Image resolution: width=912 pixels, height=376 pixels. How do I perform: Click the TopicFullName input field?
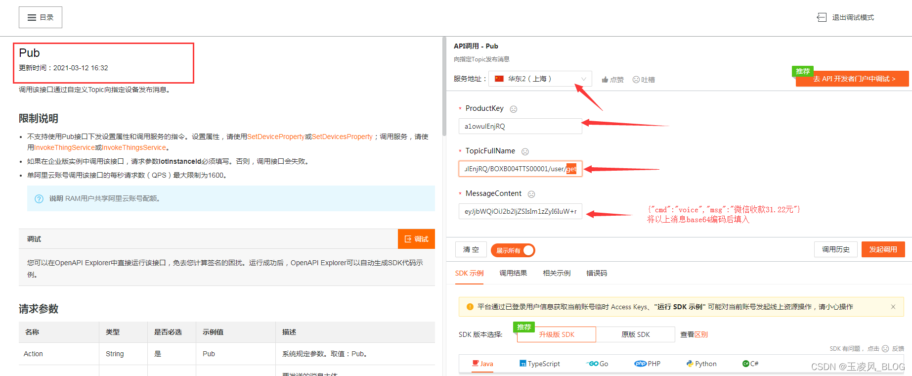(x=520, y=169)
